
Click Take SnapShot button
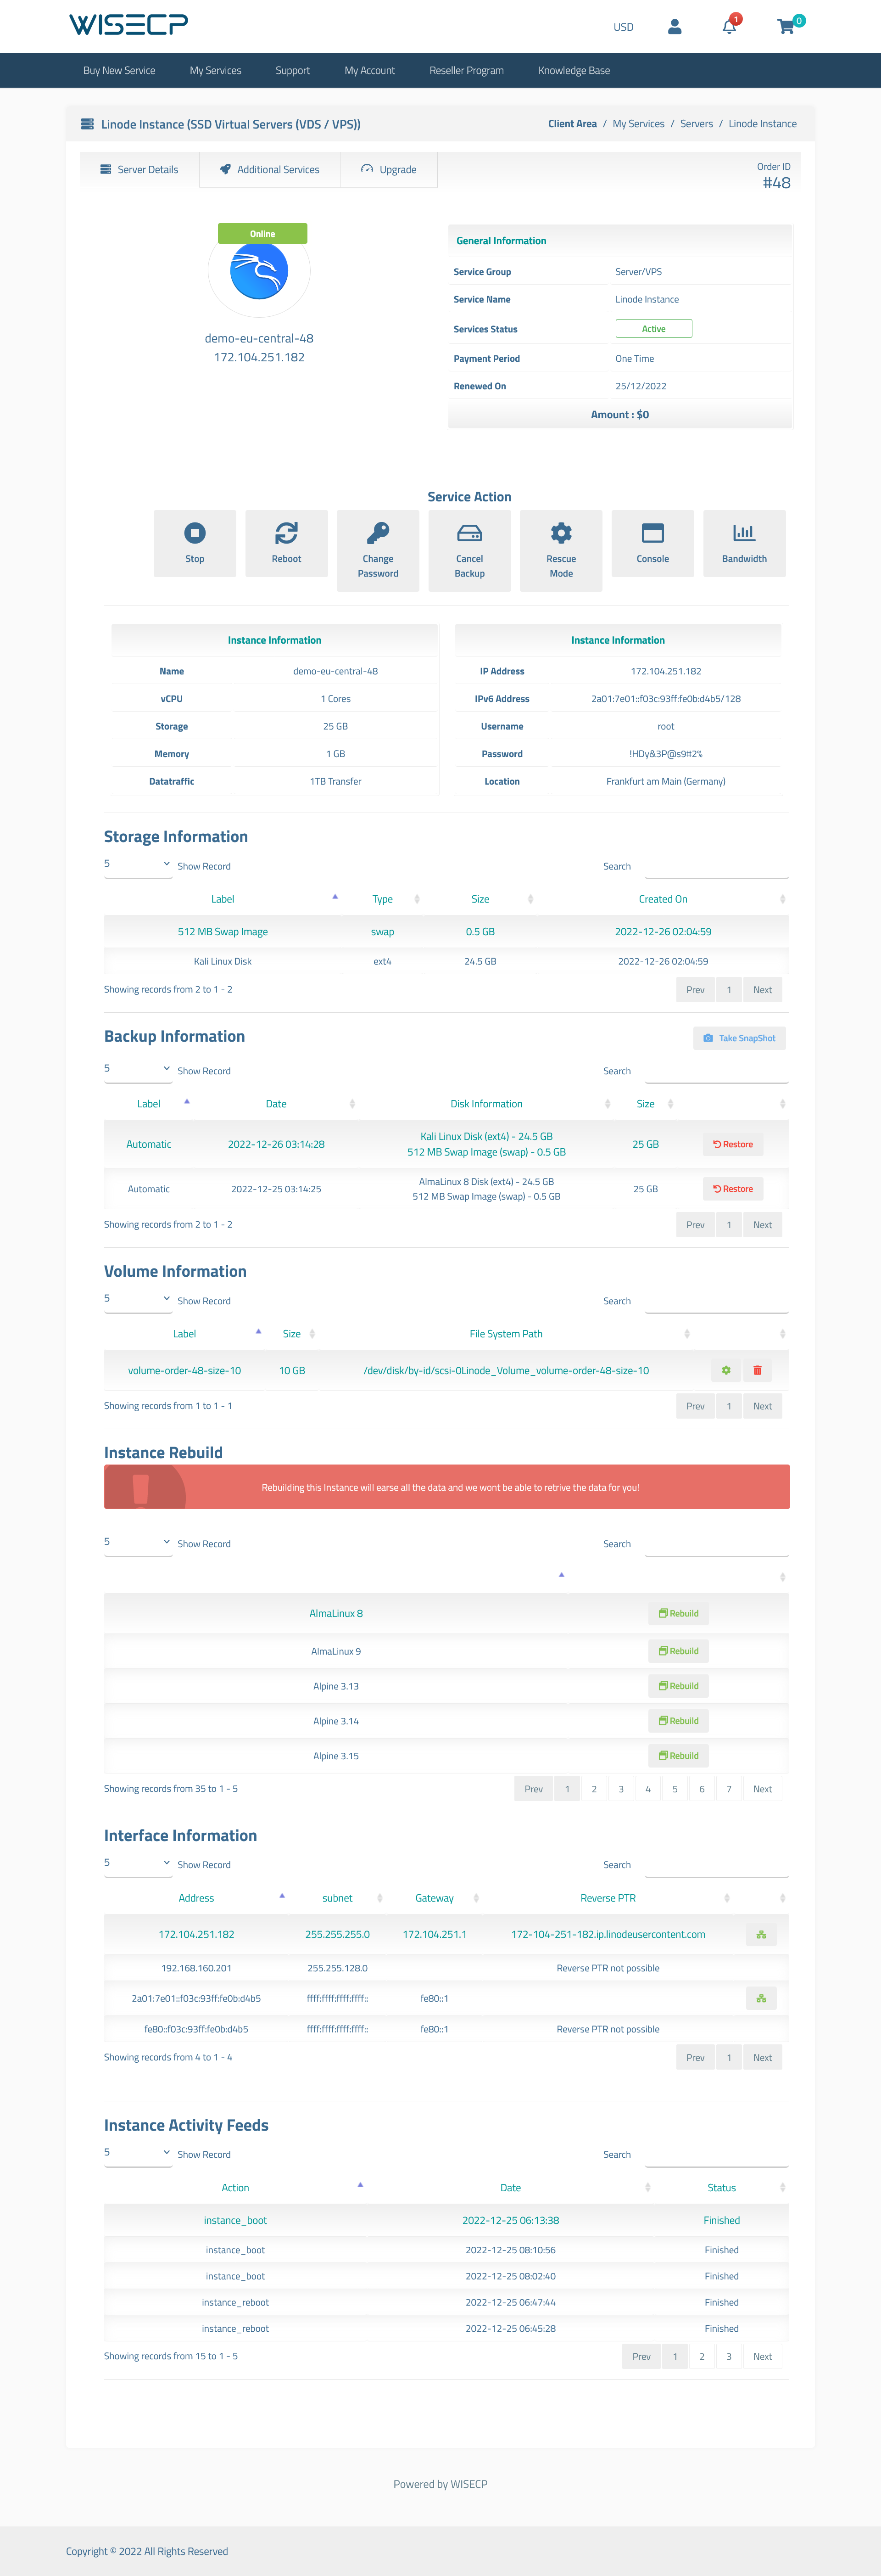pos(739,1038)
